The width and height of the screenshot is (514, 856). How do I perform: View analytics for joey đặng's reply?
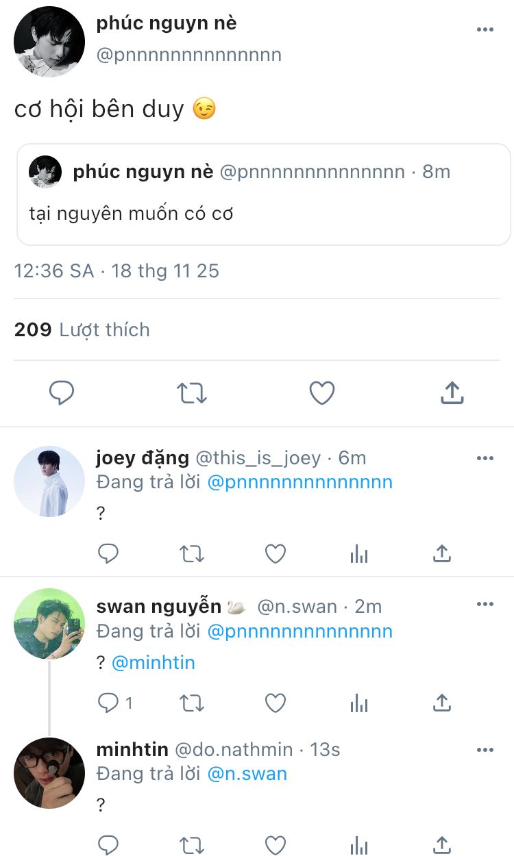[x=359, y=553]
